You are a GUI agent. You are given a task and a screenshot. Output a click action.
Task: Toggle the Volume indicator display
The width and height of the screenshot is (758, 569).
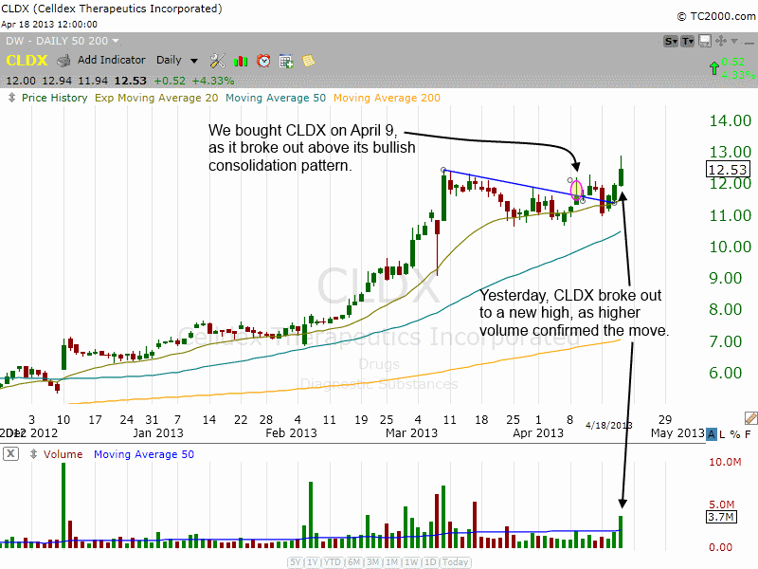pos(63,453)
